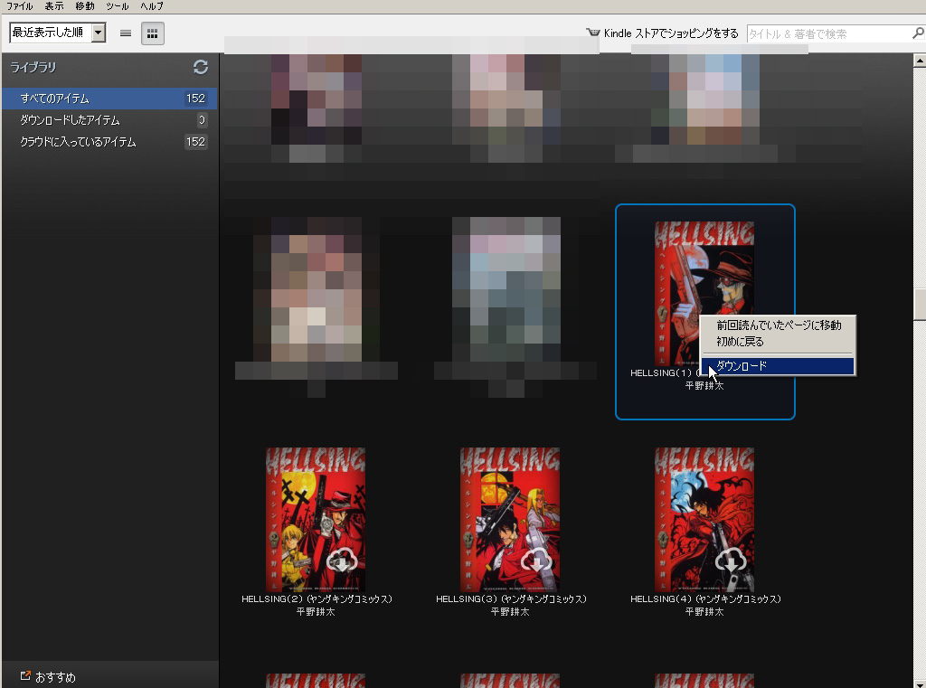Choose 前回読んでいたページに移動 from context menu

tap(779, 325)
